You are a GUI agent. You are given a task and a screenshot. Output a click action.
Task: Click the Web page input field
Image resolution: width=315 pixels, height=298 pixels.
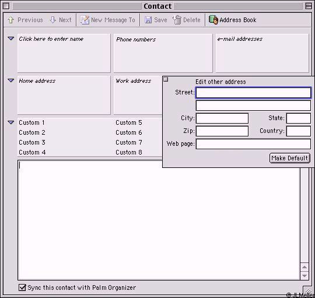click(253, 144)
